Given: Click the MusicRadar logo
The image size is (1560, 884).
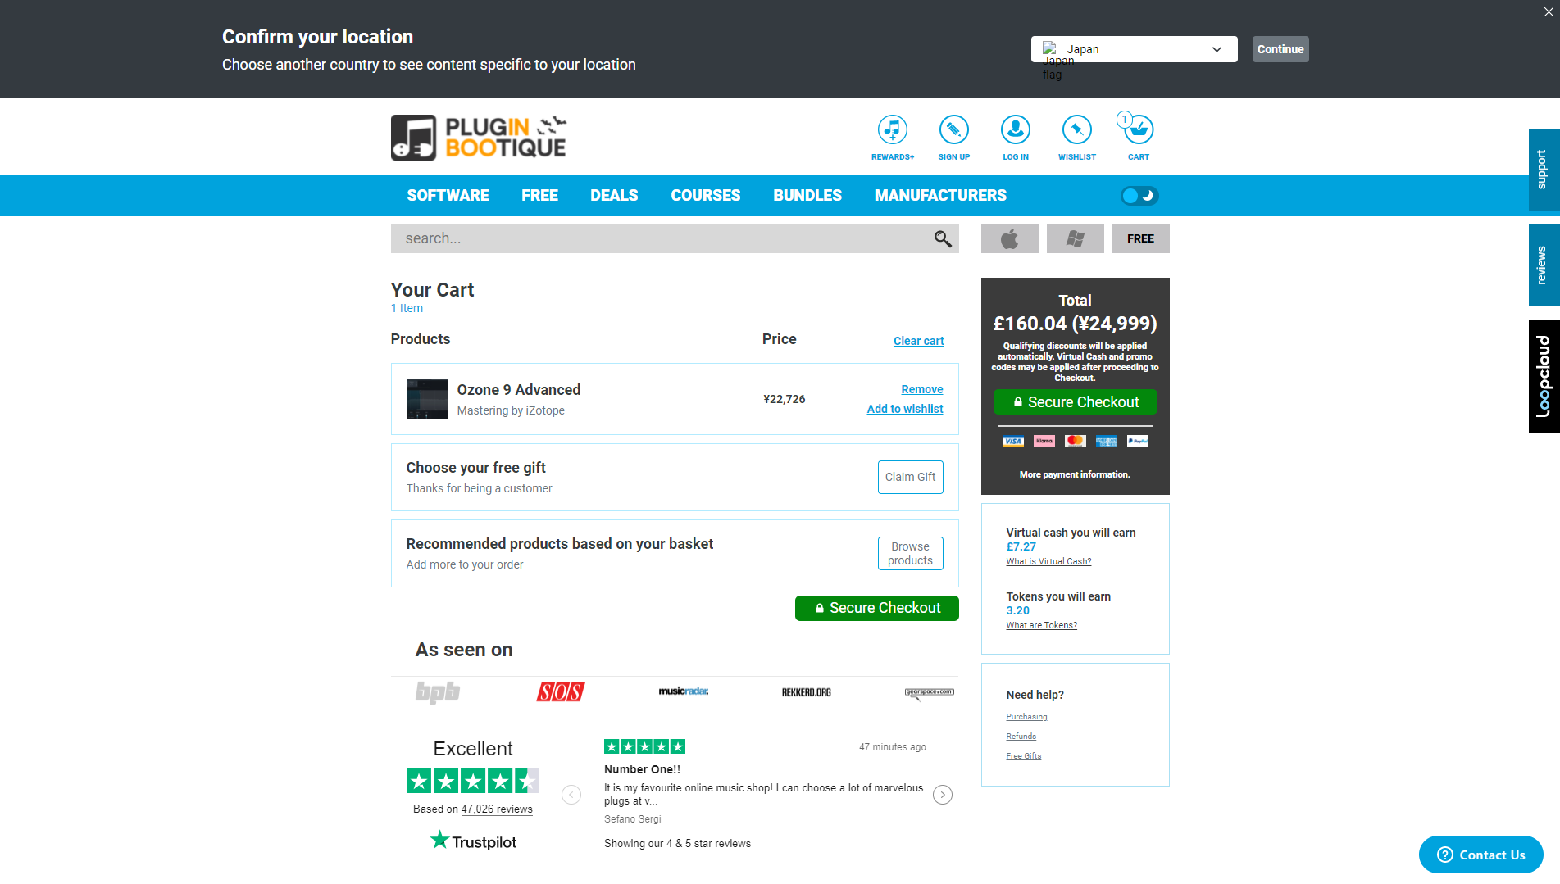Looking at the screenshot, I should [x=684, y=691].
